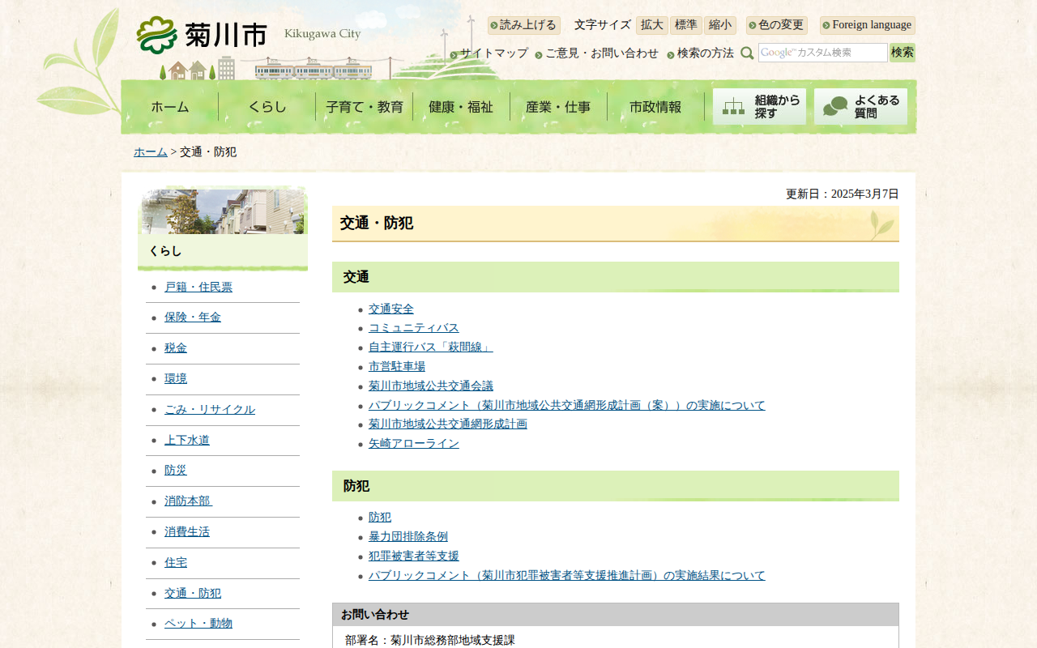Click the ホーム breadcrumb link

(151, 152)
